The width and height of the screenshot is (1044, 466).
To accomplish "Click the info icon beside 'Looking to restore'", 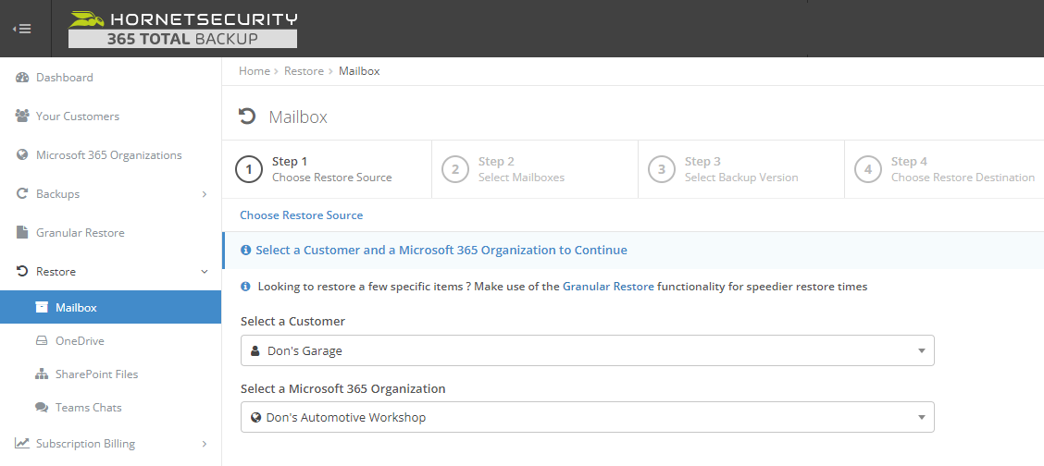I will coord(245,288).
